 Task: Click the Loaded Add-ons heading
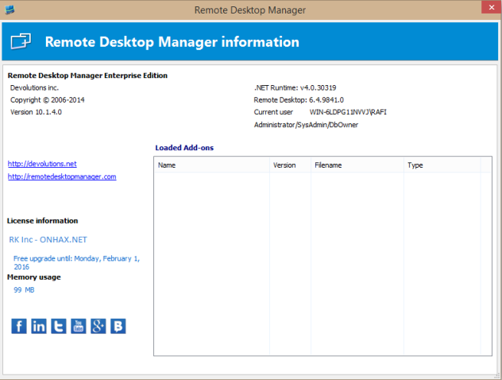pos(184,148)
